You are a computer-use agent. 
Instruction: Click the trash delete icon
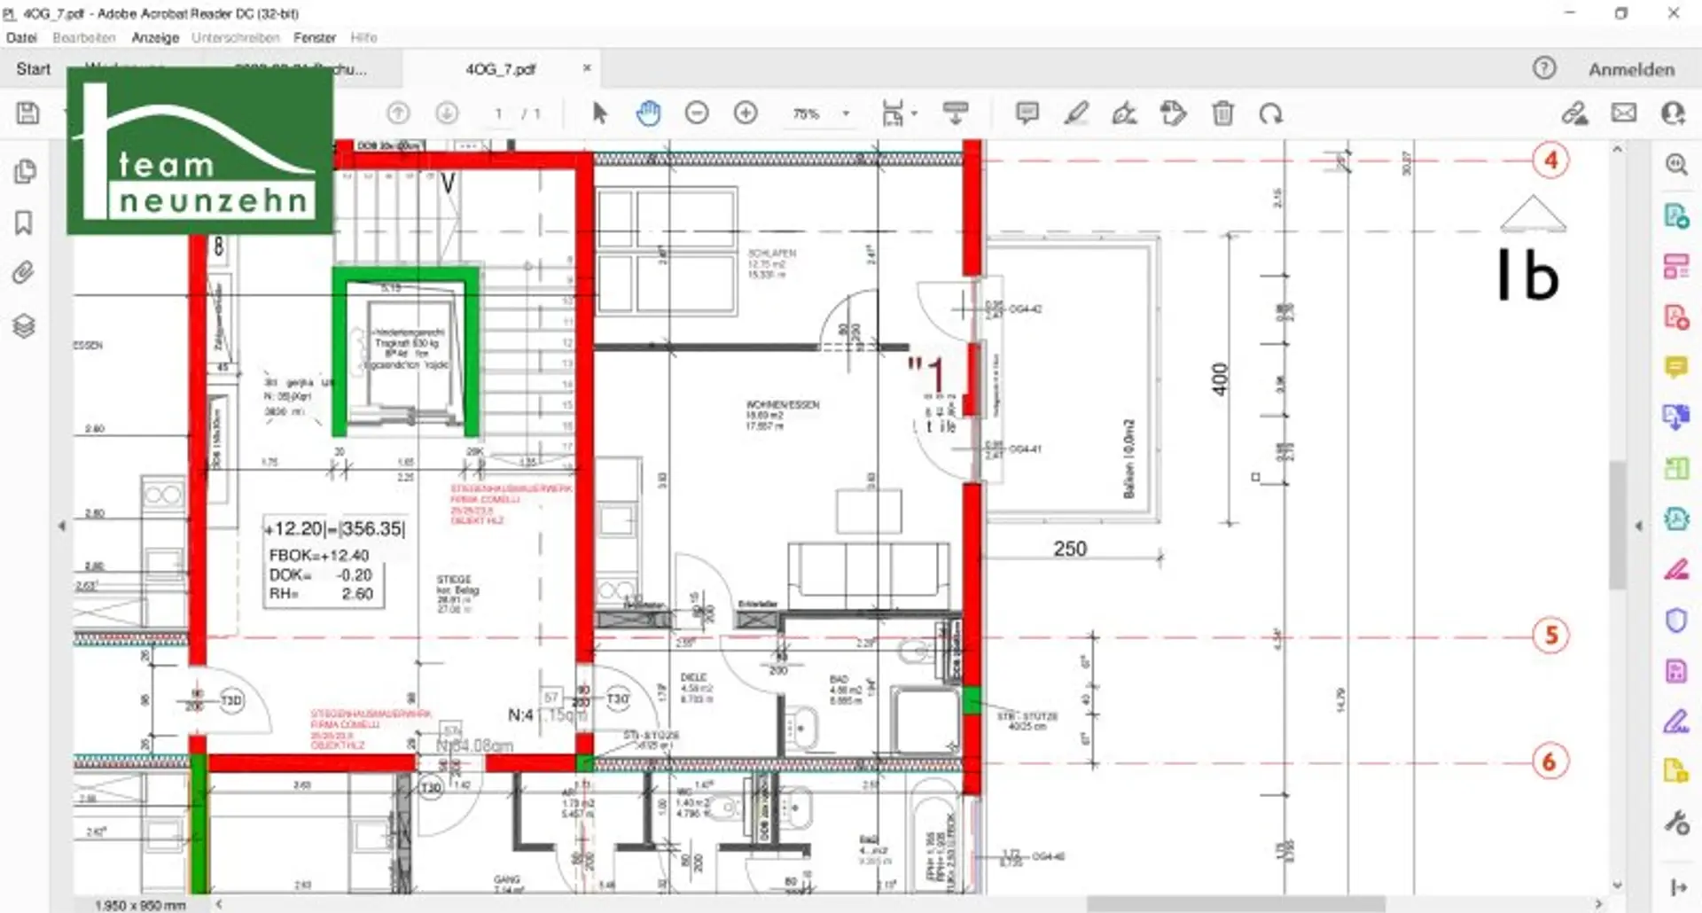point(1222,113)
